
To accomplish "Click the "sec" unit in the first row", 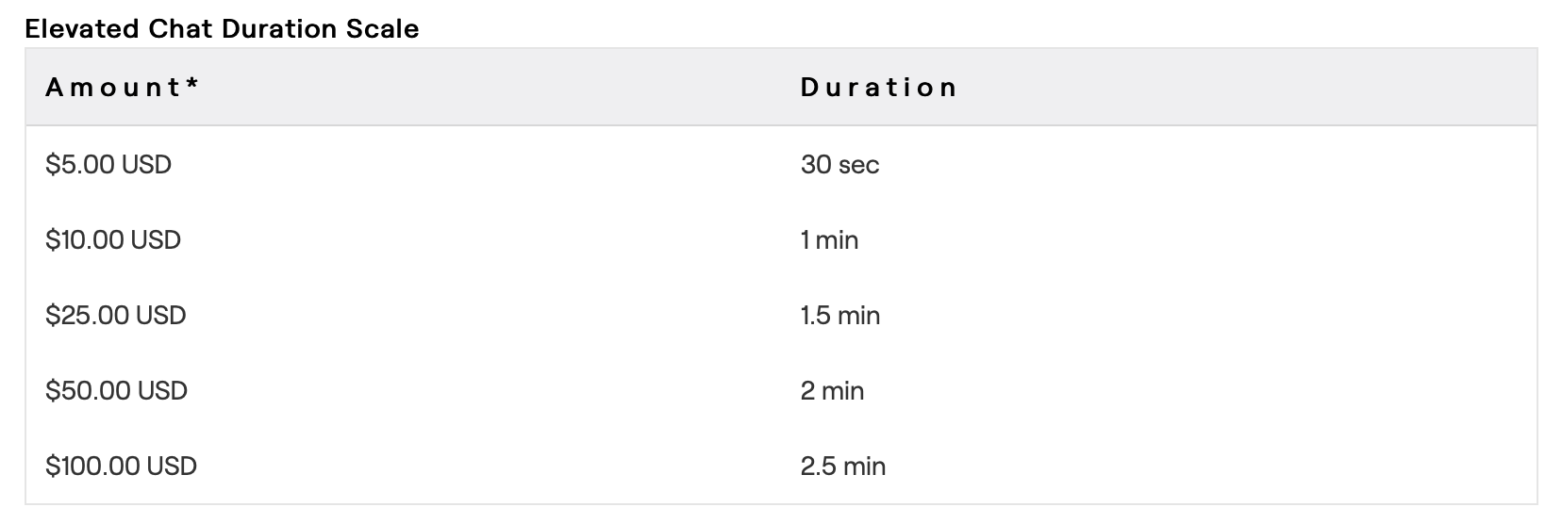I will coord(859,165).
